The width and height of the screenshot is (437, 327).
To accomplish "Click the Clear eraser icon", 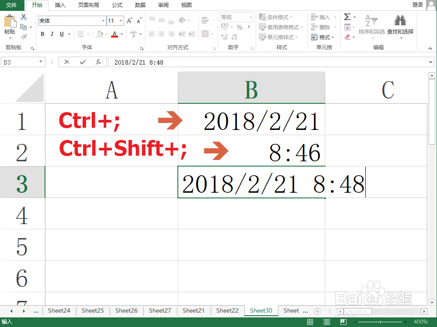I will (x=347, y=37).
